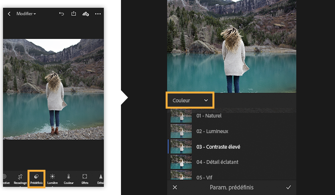The height and width of the screenshot is (195, 335).
Task: Open the three-dot more options menu
Action: [x=98, y=14]
